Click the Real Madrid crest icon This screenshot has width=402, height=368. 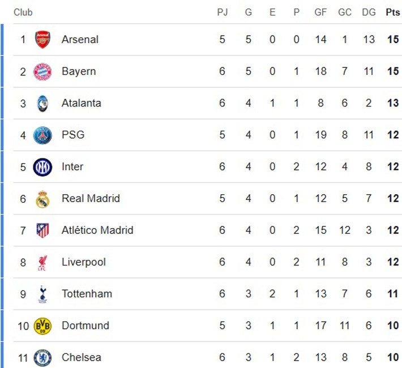42,199
